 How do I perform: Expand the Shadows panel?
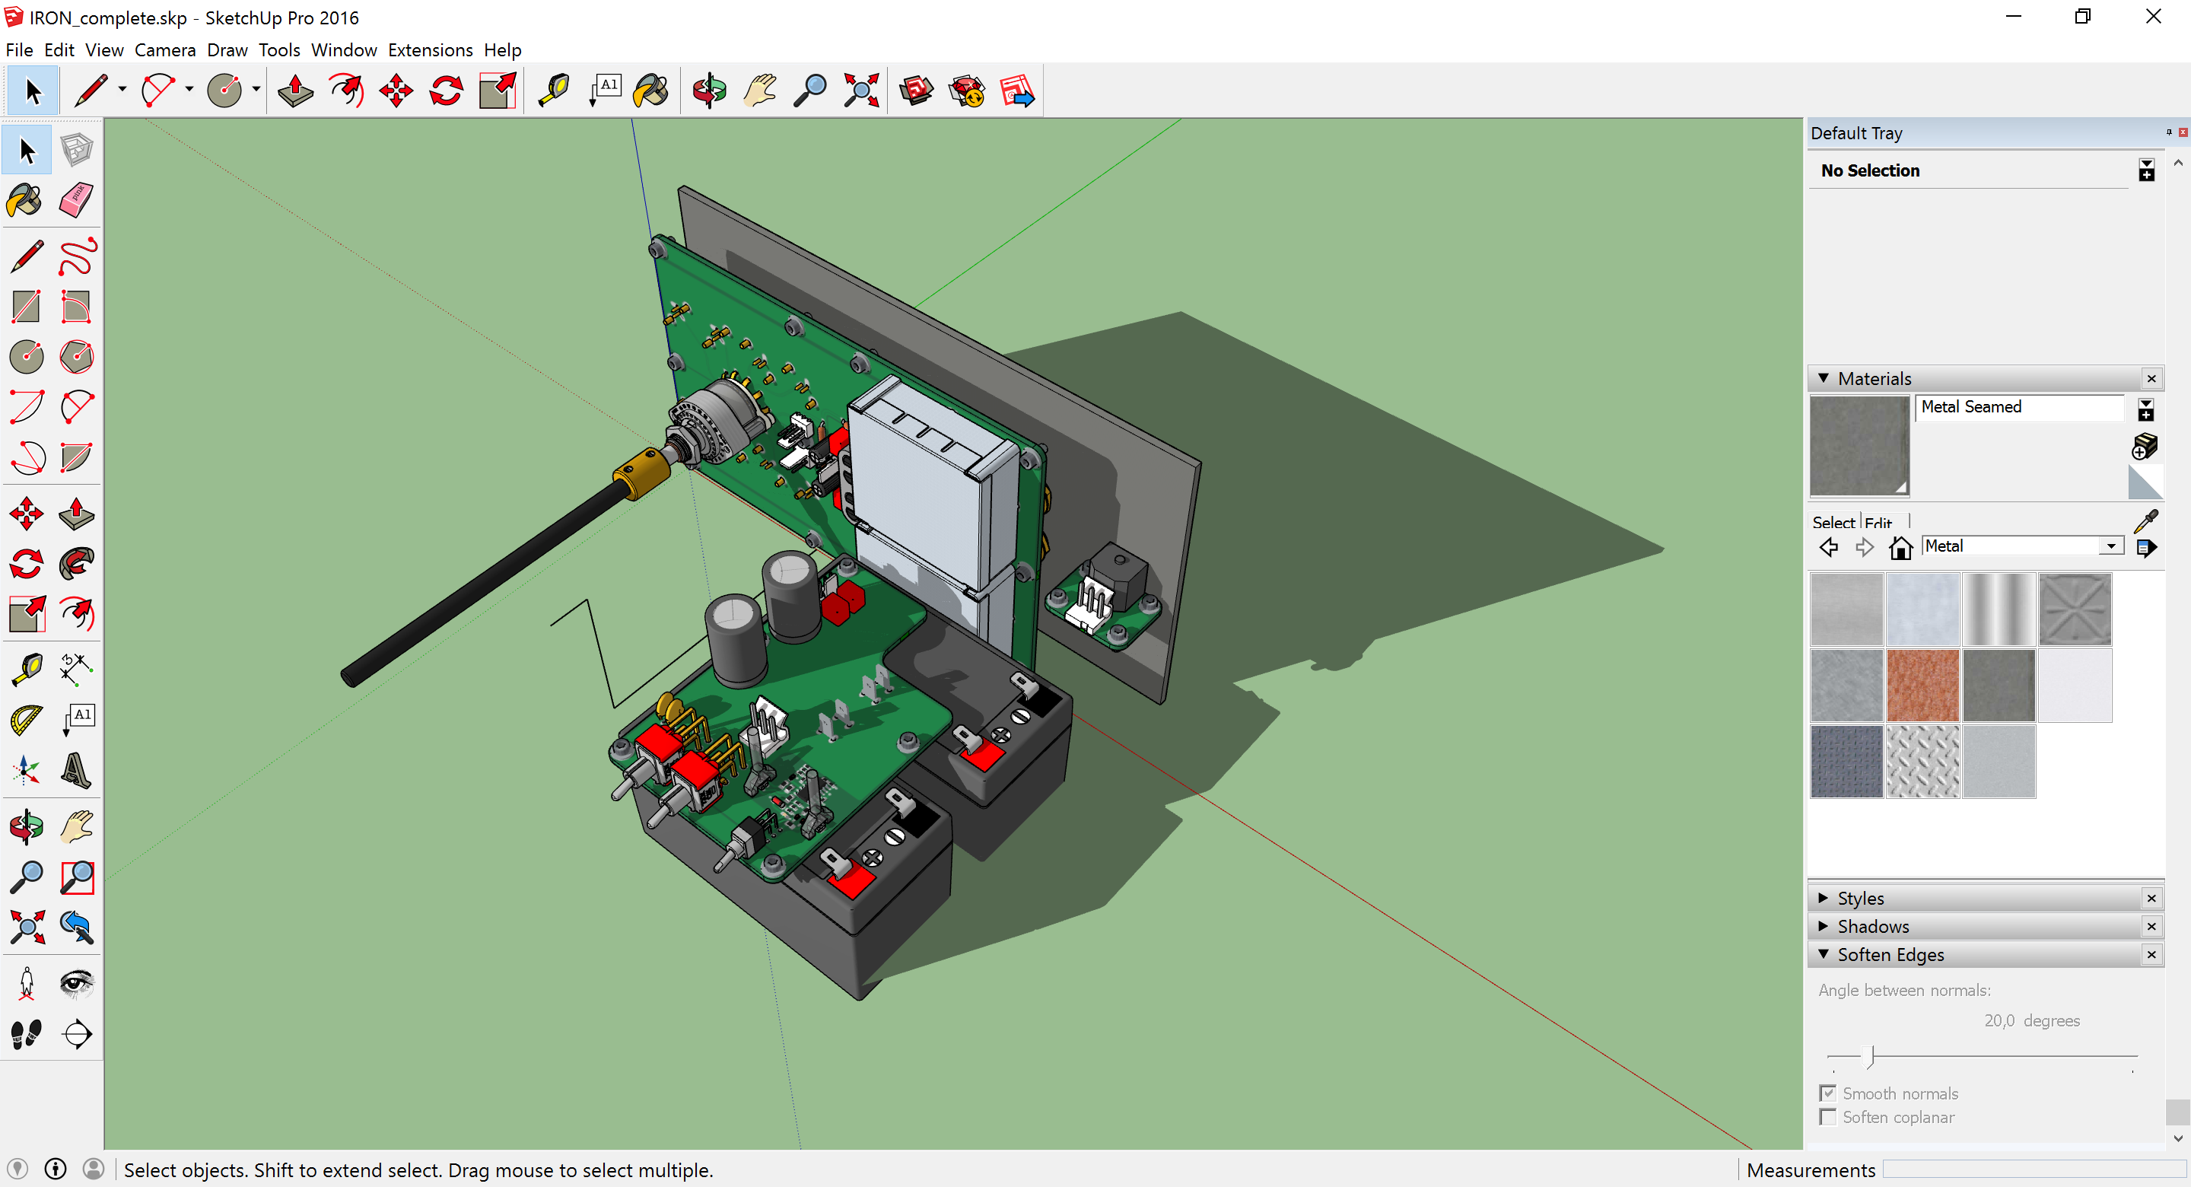click(1824, 926)
